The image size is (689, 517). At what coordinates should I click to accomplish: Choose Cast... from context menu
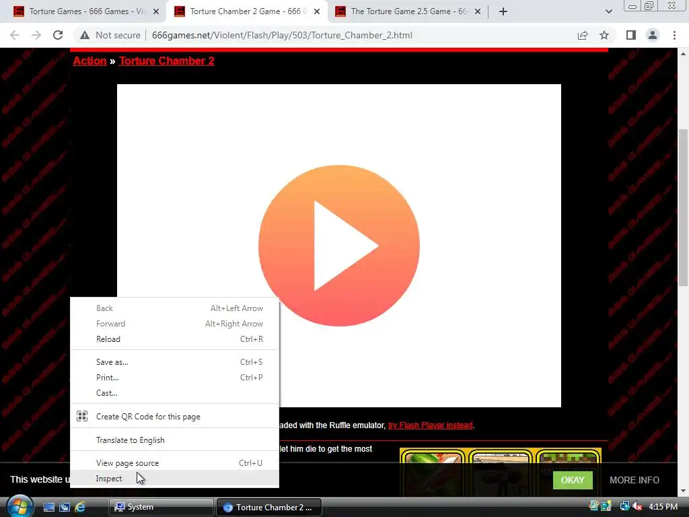[174, 393]
